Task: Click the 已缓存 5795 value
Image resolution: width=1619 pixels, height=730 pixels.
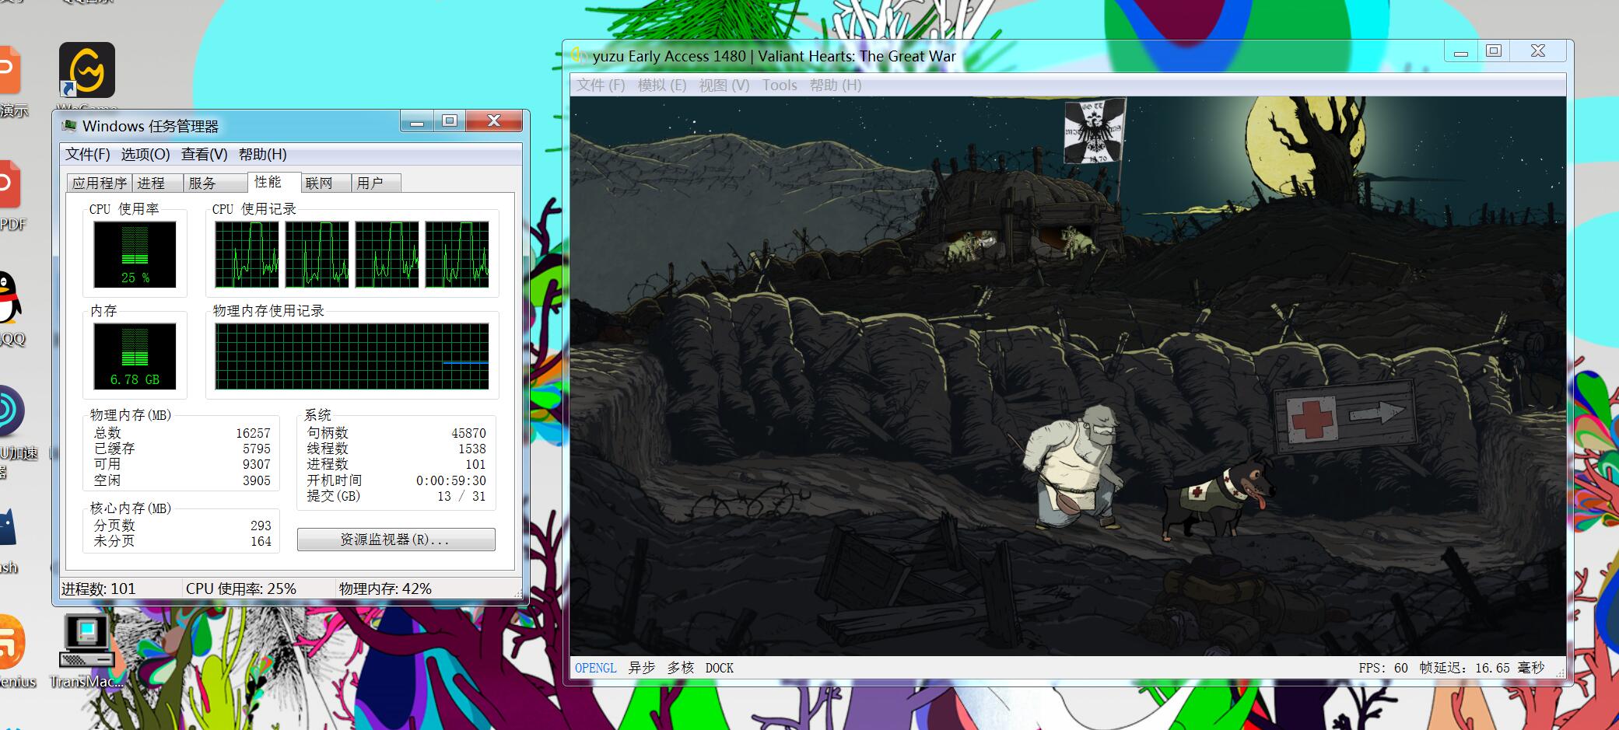Action: [256, 449]
